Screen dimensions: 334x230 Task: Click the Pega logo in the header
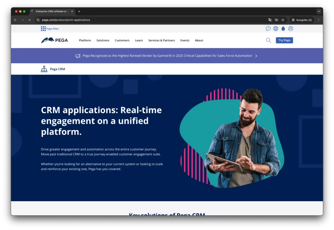(x=54, y=40)
